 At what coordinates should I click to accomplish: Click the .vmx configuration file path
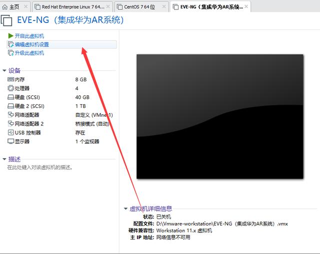coord(222,224)
